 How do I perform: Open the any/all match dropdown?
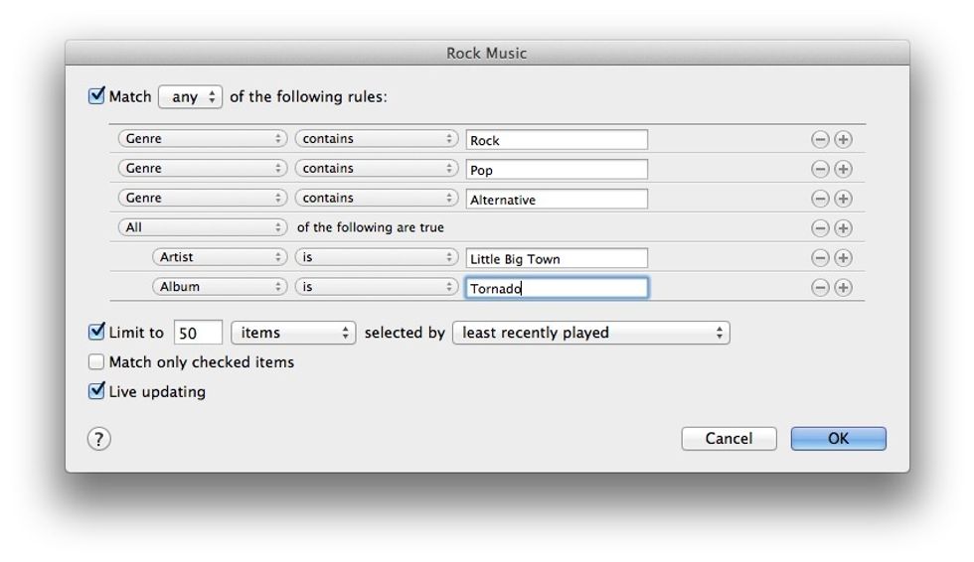click(x=190, y=96)
